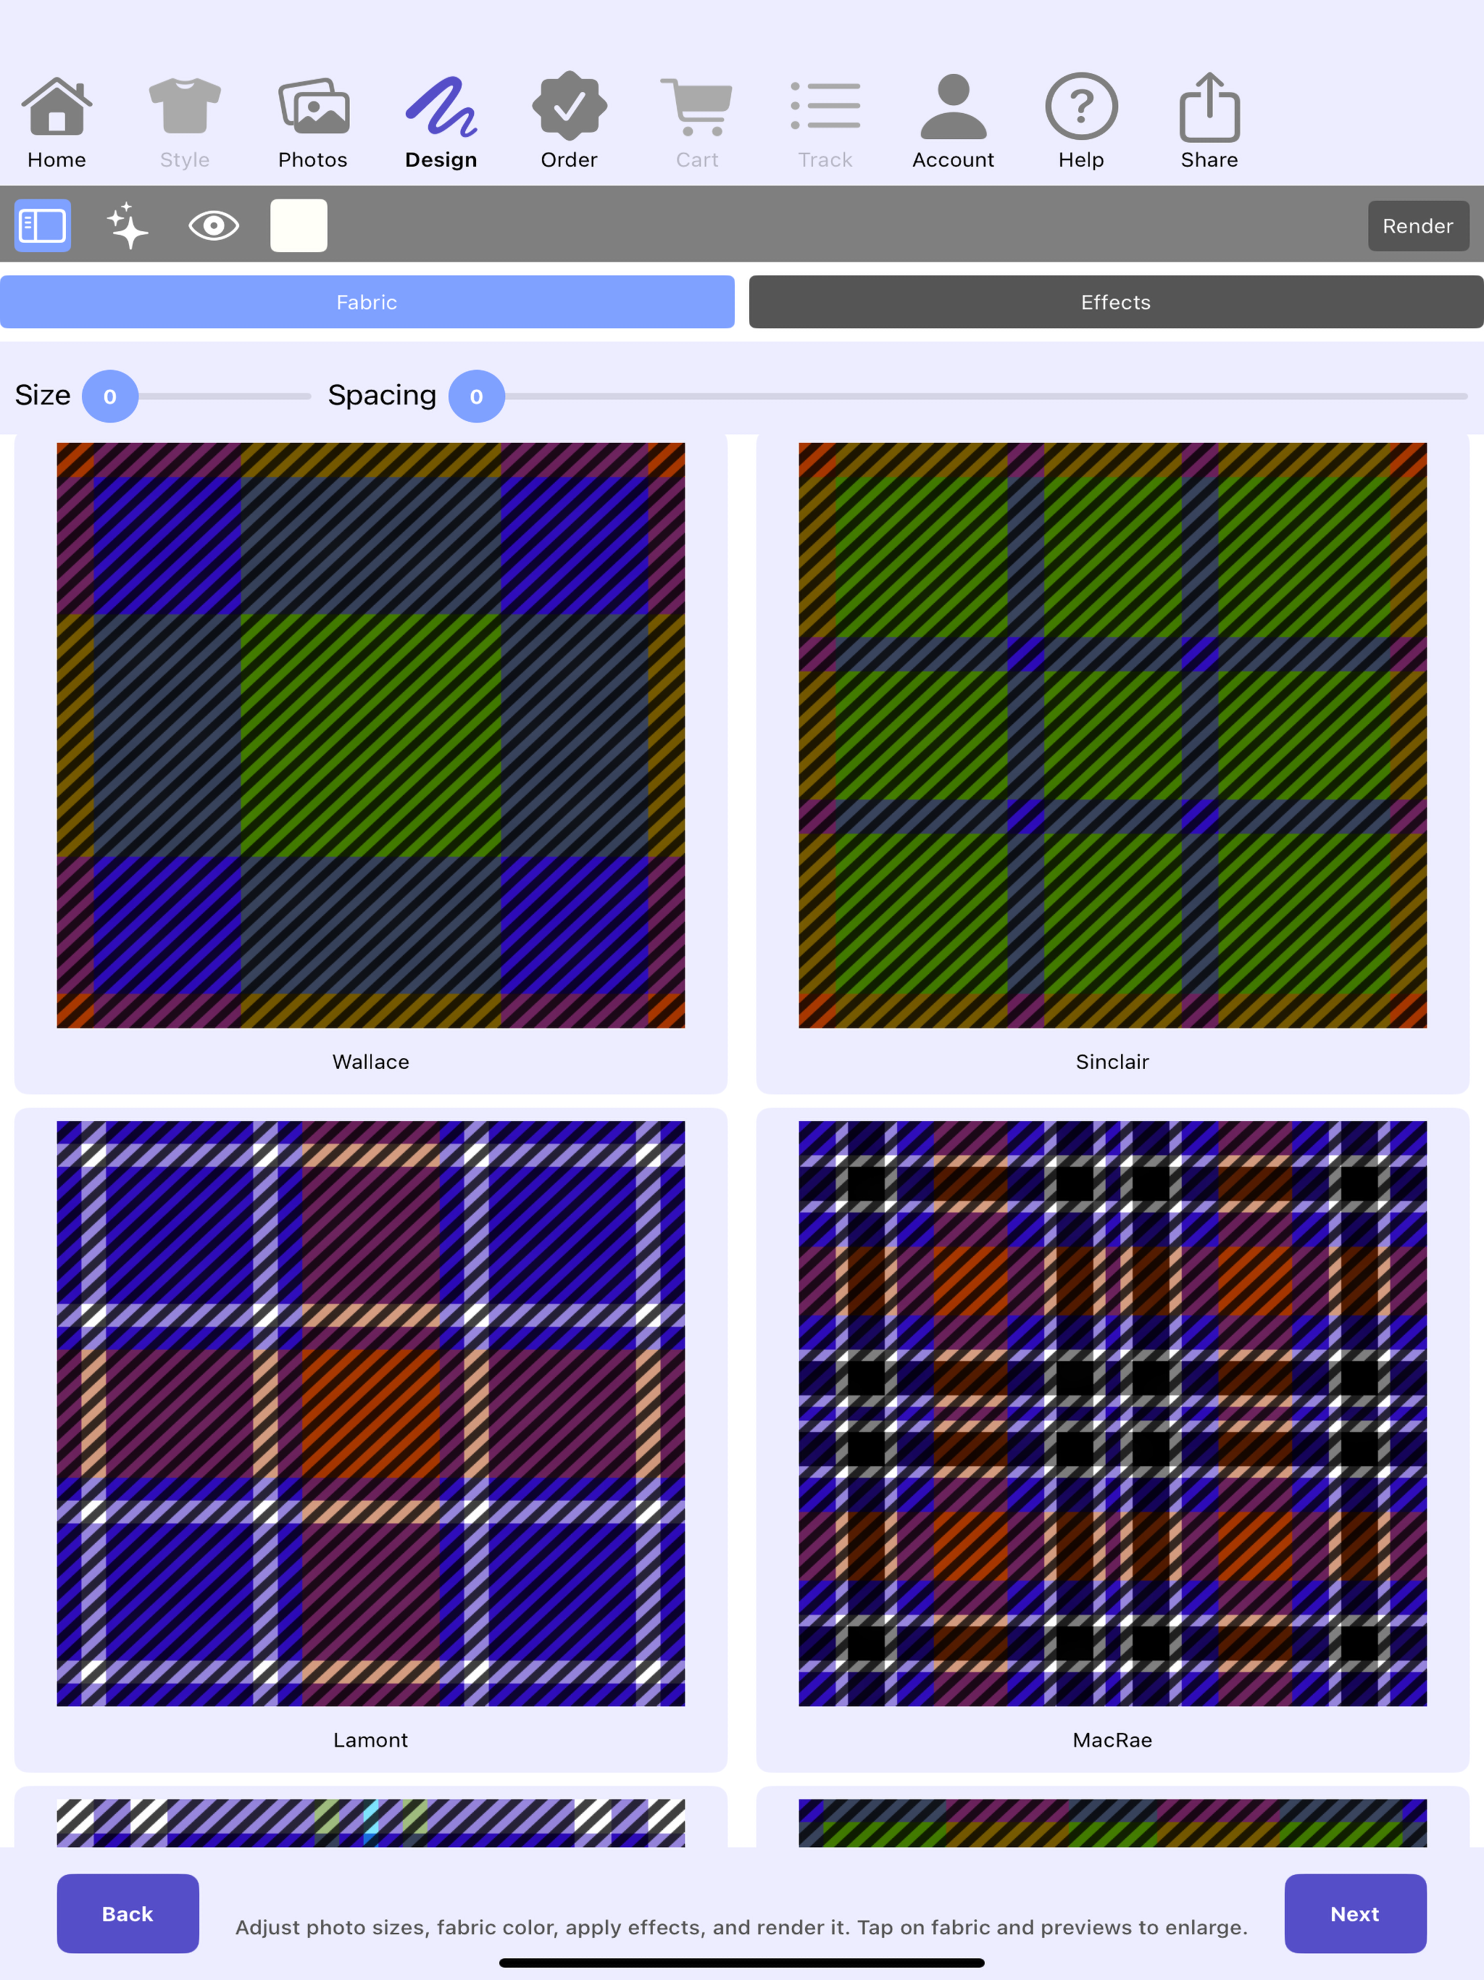
Task: Toggle the eye preview icon
Action: pyautogui.click(x=214, y=225)
